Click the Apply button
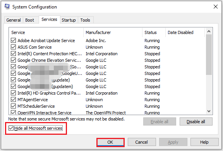 click(173, 142)
